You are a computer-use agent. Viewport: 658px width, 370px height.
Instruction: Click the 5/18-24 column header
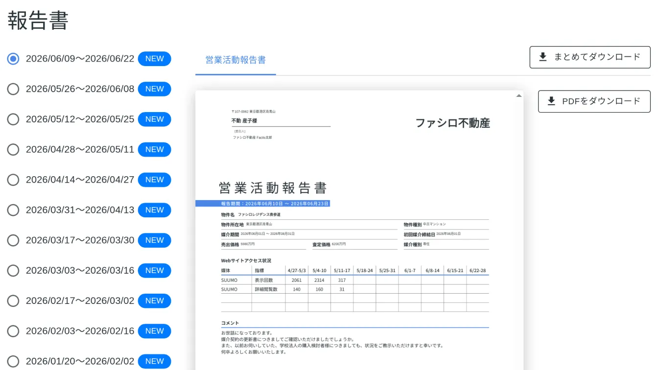coord(365,271)
